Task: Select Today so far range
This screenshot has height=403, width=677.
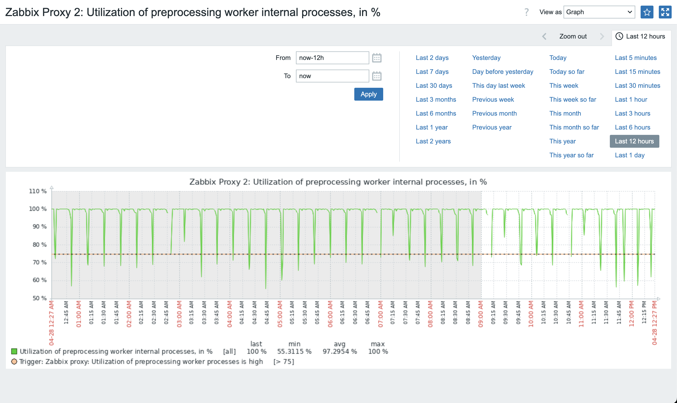Action: (567, 72)
